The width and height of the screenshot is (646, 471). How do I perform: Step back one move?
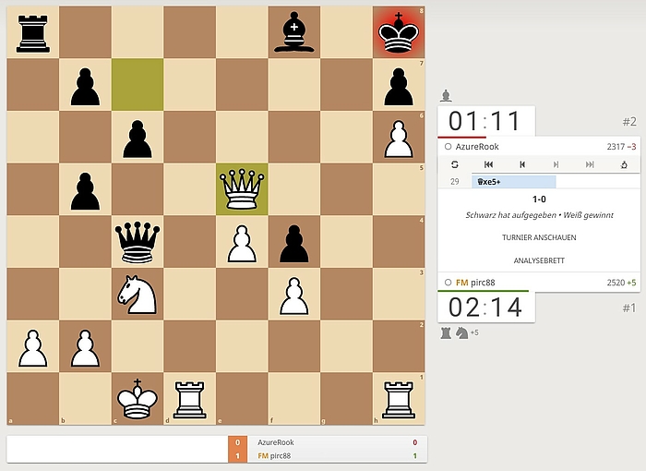pyautogui.click(x=522, y=164)
